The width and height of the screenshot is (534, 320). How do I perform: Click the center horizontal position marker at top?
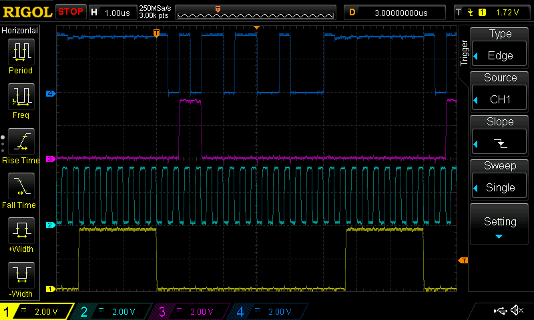coord(256,27)
